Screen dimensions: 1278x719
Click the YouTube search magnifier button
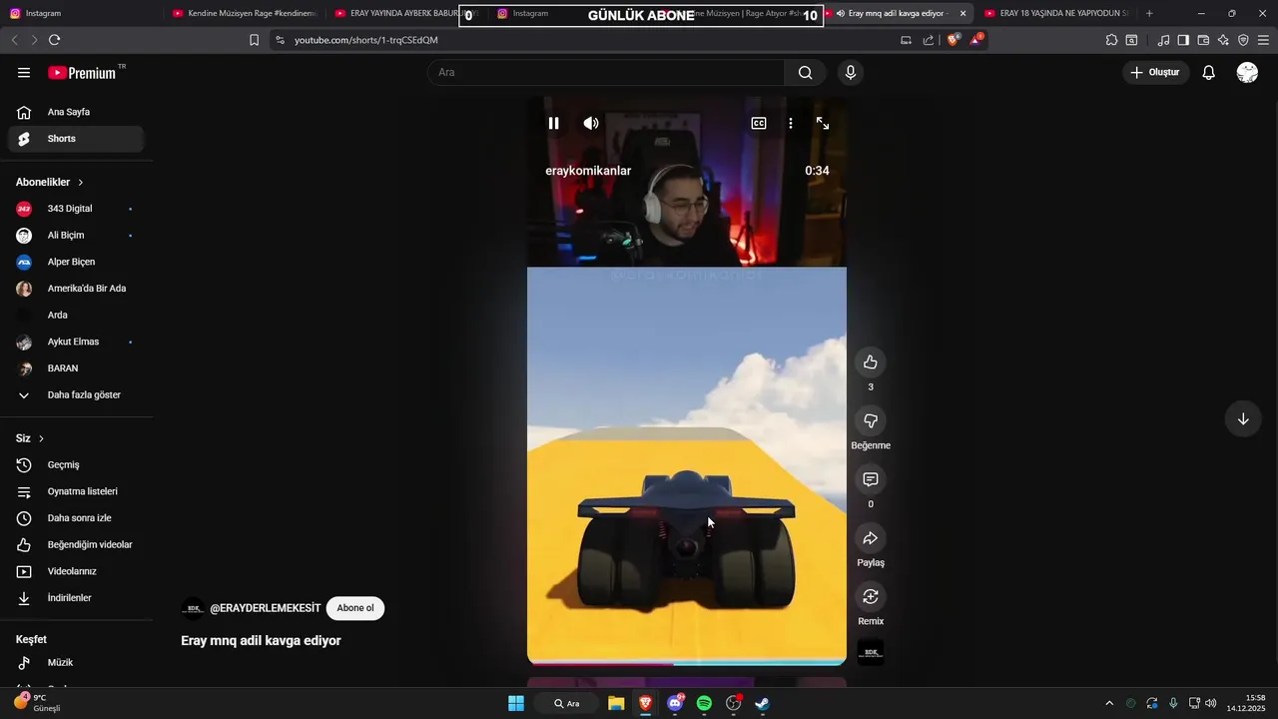click(806, 72)
